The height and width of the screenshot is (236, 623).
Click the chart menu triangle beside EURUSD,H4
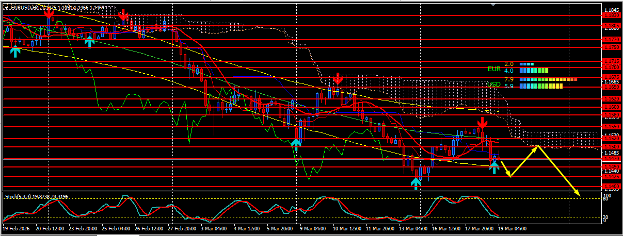click(x=6, y=8)
